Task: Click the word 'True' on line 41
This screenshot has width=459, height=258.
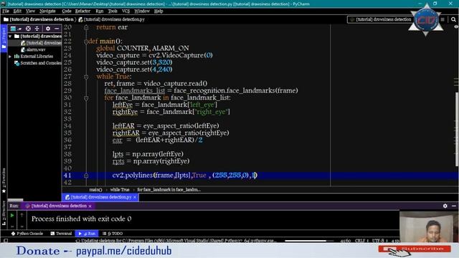Action: click(199, 175)
